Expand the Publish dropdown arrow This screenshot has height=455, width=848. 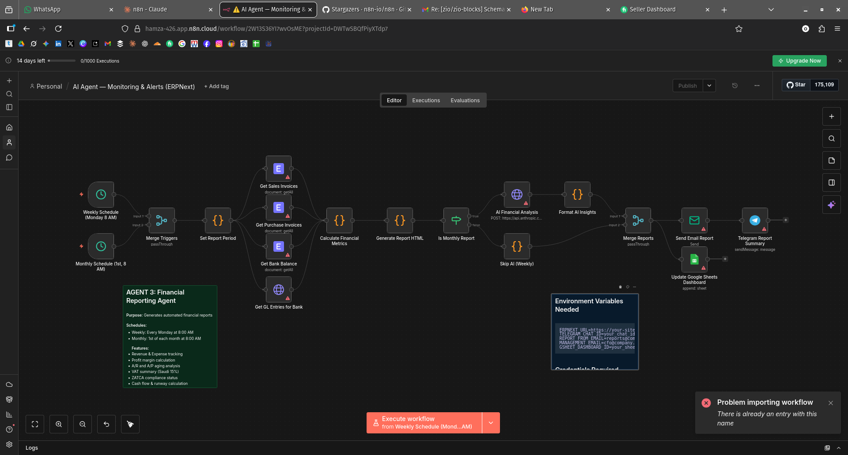click(x=709, y=86)
